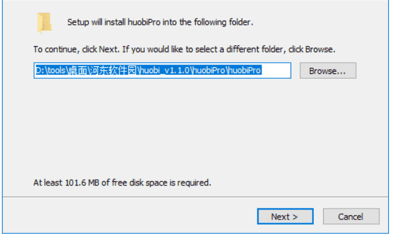Screen dimensions: 394x235
Task: Open the Browse... folder picker
Action: coord(328,71)
